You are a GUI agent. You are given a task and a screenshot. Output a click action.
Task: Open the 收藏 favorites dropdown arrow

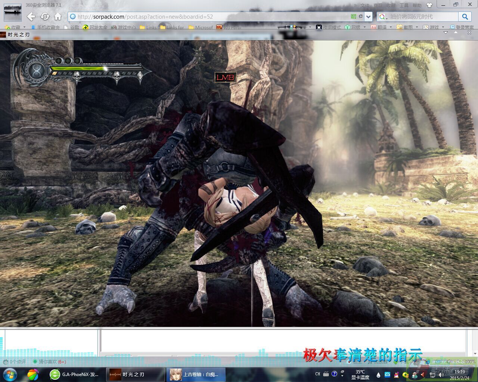(x=24, y=27)
